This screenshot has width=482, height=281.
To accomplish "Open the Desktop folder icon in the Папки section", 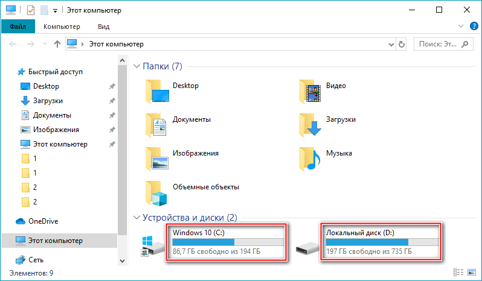I will (157, 91).
